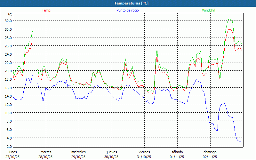
Task: Click the 2,0 y-axis value
Action: [9, 146]
